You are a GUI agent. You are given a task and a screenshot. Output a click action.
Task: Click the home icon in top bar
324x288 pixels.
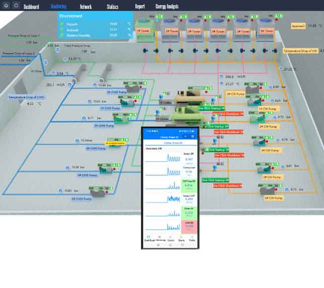point(6,6)
